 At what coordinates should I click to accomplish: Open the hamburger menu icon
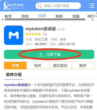(92, 6)
